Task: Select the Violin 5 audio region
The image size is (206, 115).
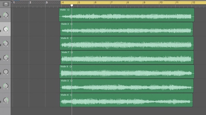Action: pyautogui.click(x=127, y=72)
